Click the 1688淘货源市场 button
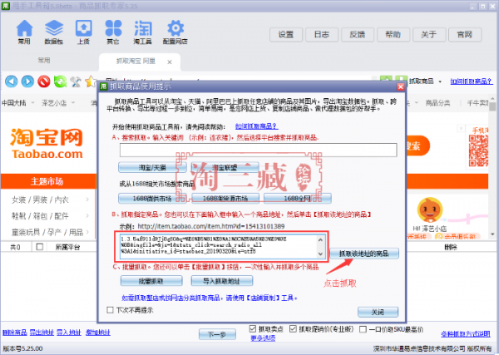The image size is (499, 355). 225,199
